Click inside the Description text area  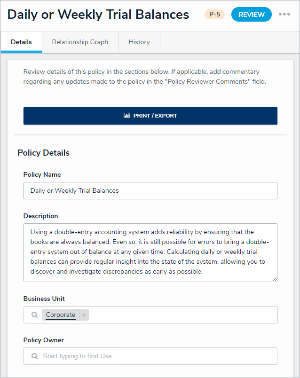click(150, 252)
